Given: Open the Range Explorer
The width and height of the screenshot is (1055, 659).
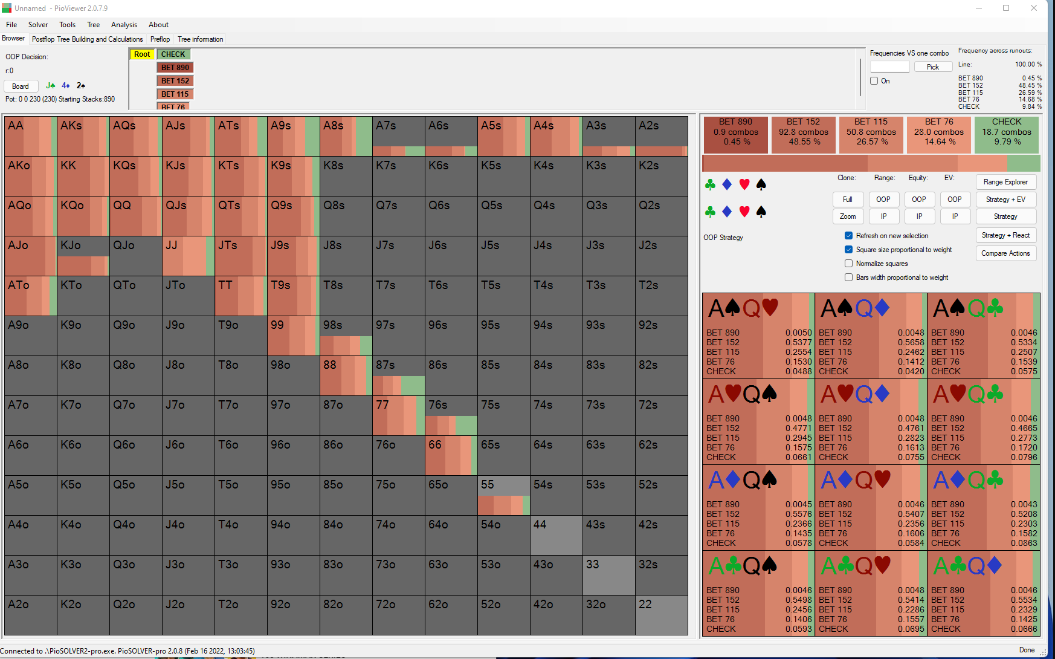Looking at the screenshot, I should [x=1006, y=182].
